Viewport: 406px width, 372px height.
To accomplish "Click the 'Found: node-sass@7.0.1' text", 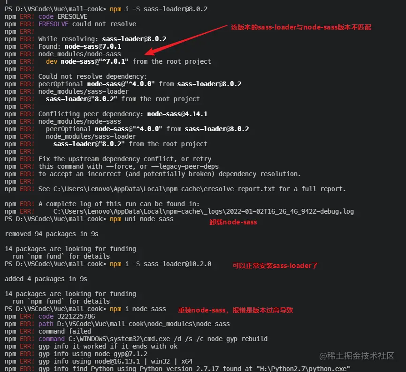I will [80, 46].
